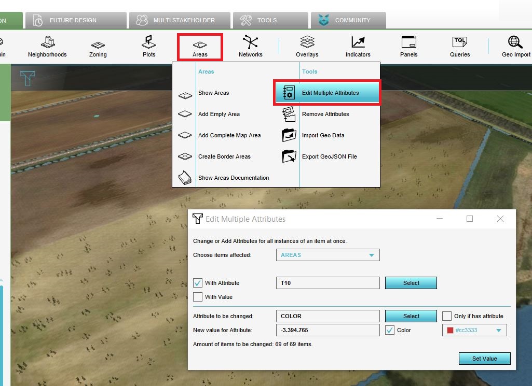Click the New value for Attribute field

pos(328,330)
